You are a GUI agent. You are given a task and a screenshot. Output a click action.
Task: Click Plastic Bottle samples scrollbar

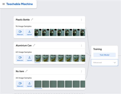[36, 37]
